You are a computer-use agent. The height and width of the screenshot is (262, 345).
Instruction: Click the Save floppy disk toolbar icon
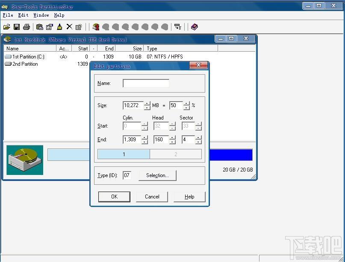[17, 27]
